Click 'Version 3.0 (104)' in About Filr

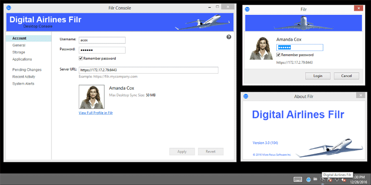click(x=265, y=143)
